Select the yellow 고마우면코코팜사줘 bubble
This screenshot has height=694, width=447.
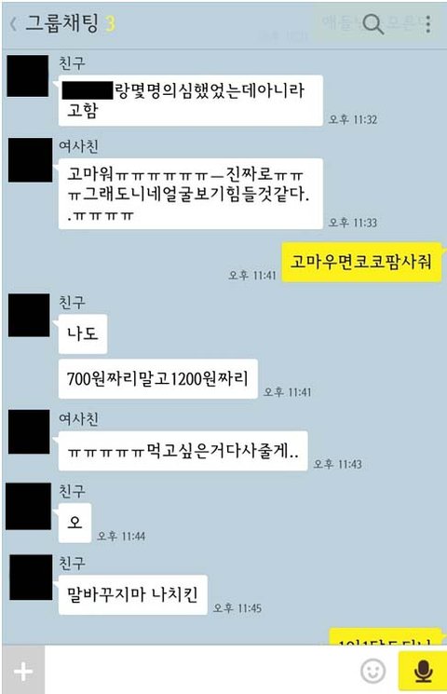[x=361, y=262]
